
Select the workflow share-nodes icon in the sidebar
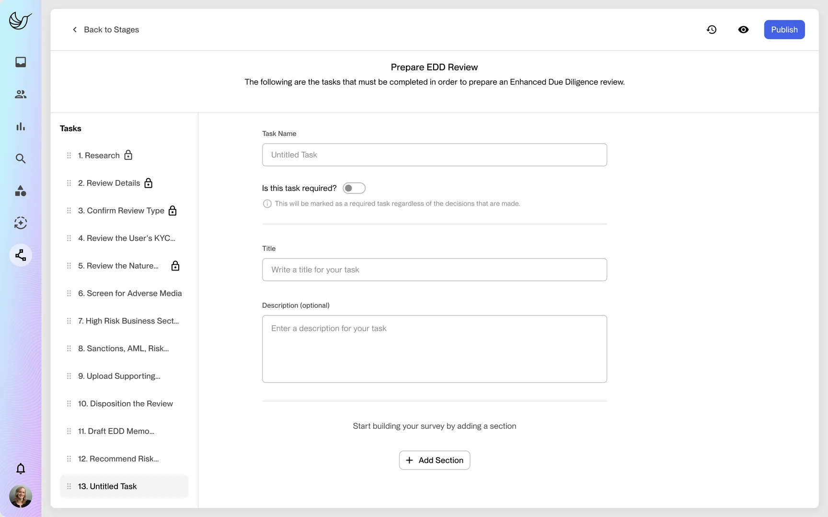point(21,255)
